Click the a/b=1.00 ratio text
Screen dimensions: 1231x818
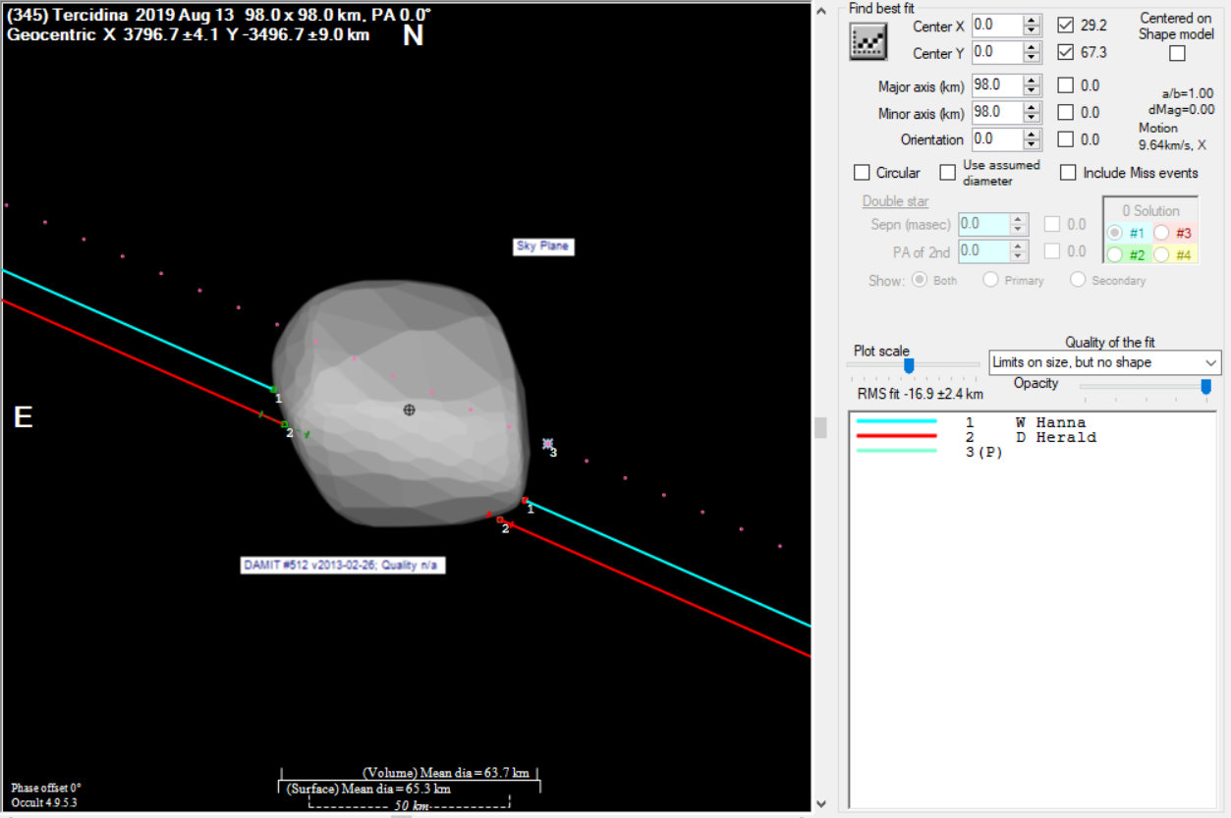[x=1187, y=93]
